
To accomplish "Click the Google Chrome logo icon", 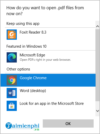I will 12,80.
